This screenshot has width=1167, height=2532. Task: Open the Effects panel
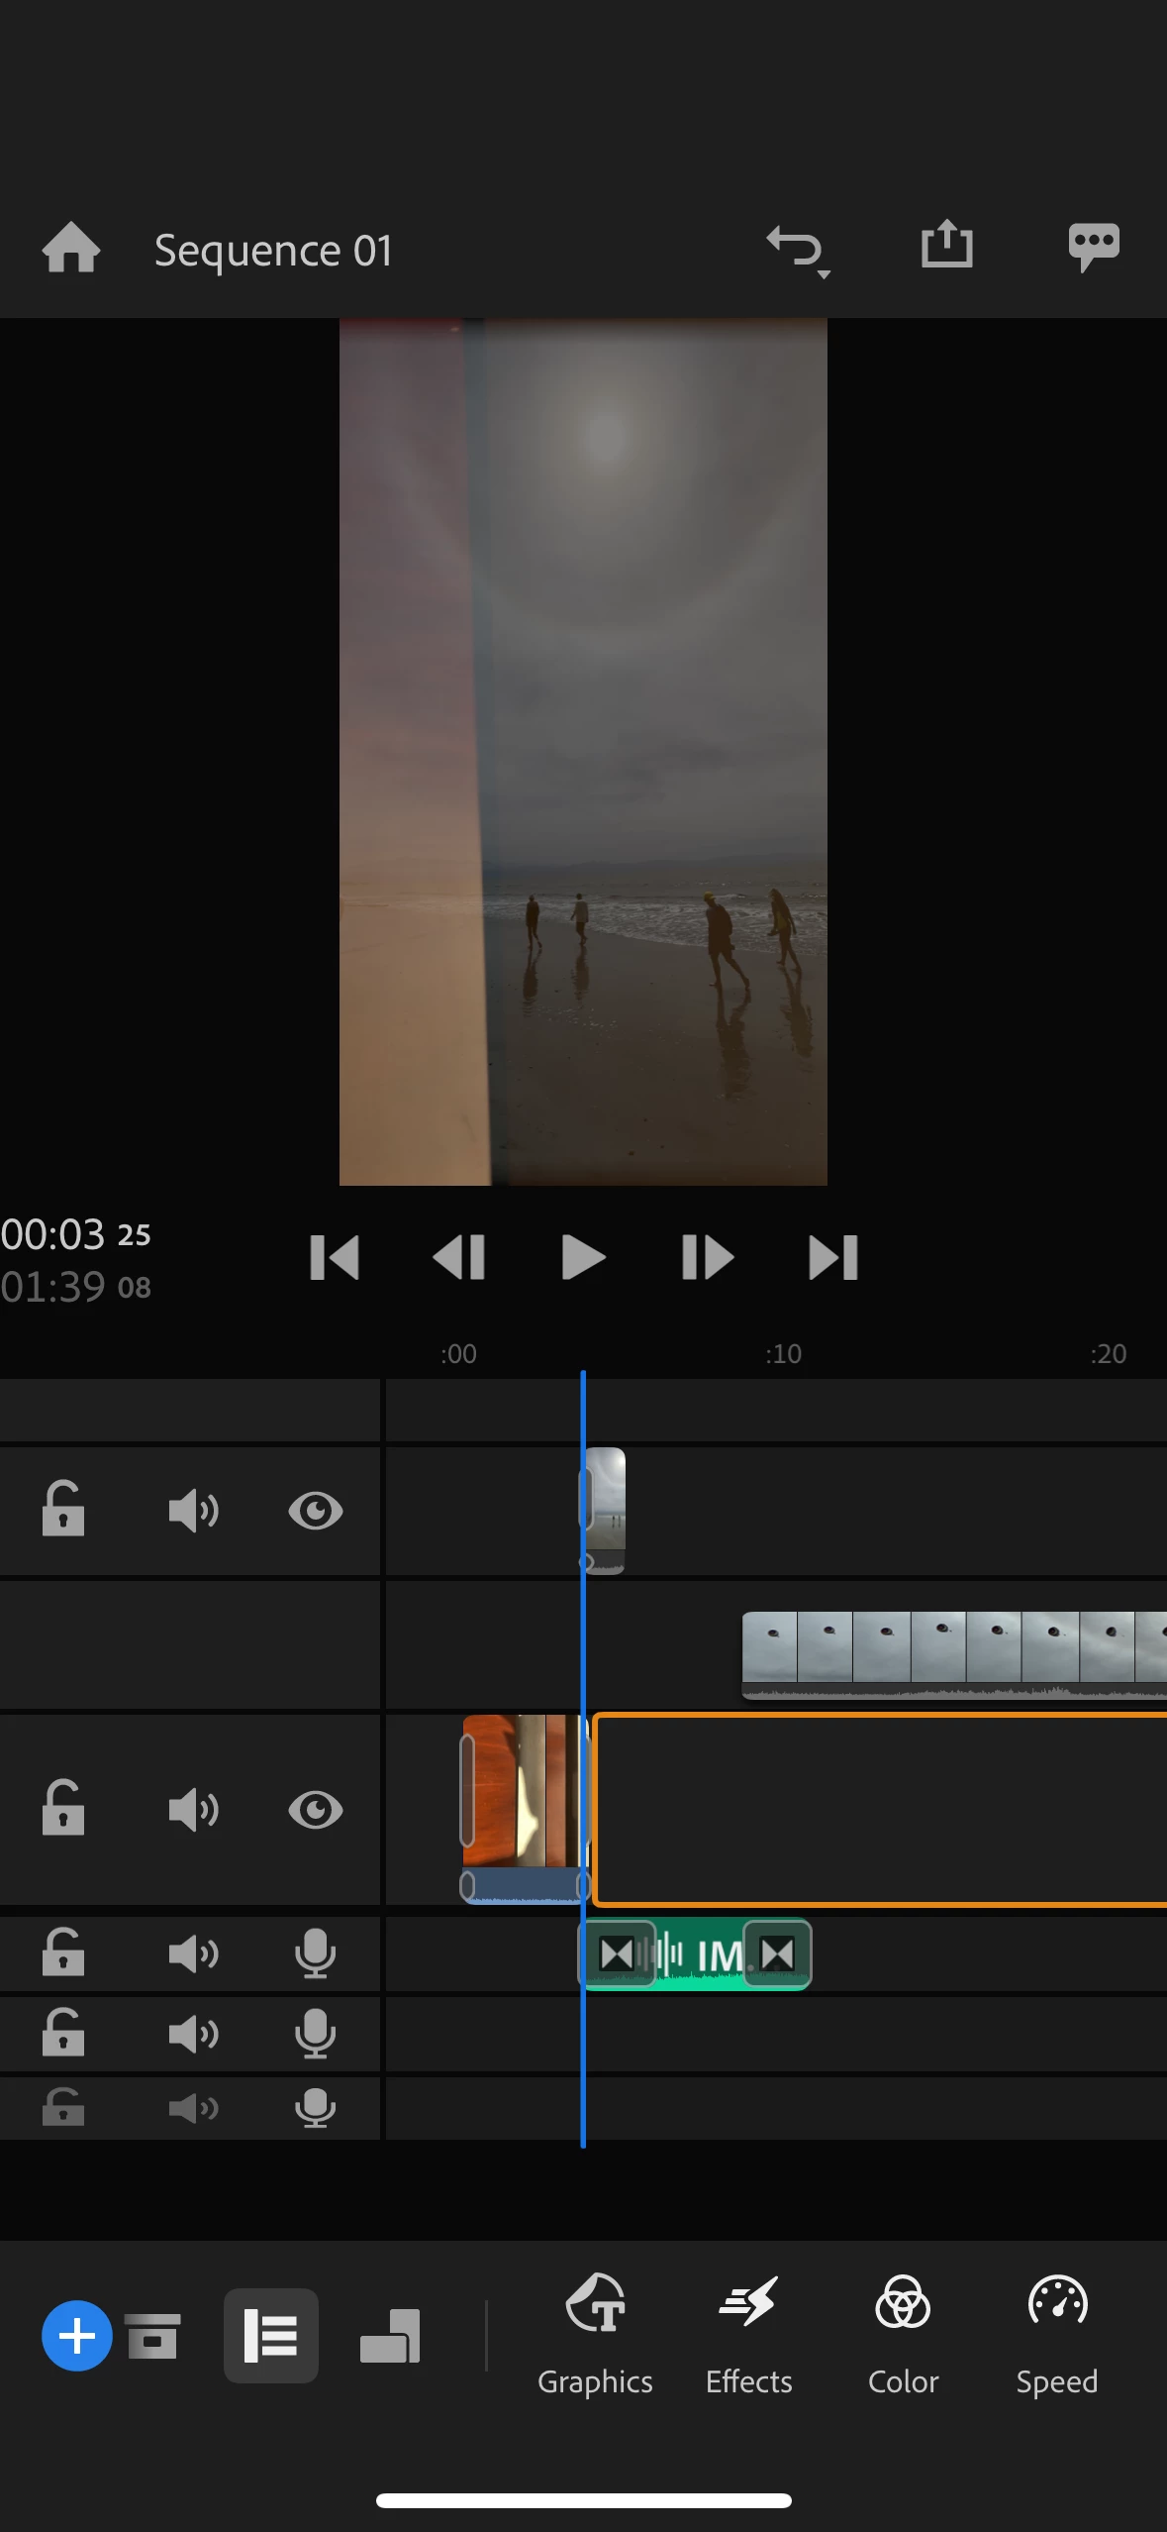pos(748,2335)
